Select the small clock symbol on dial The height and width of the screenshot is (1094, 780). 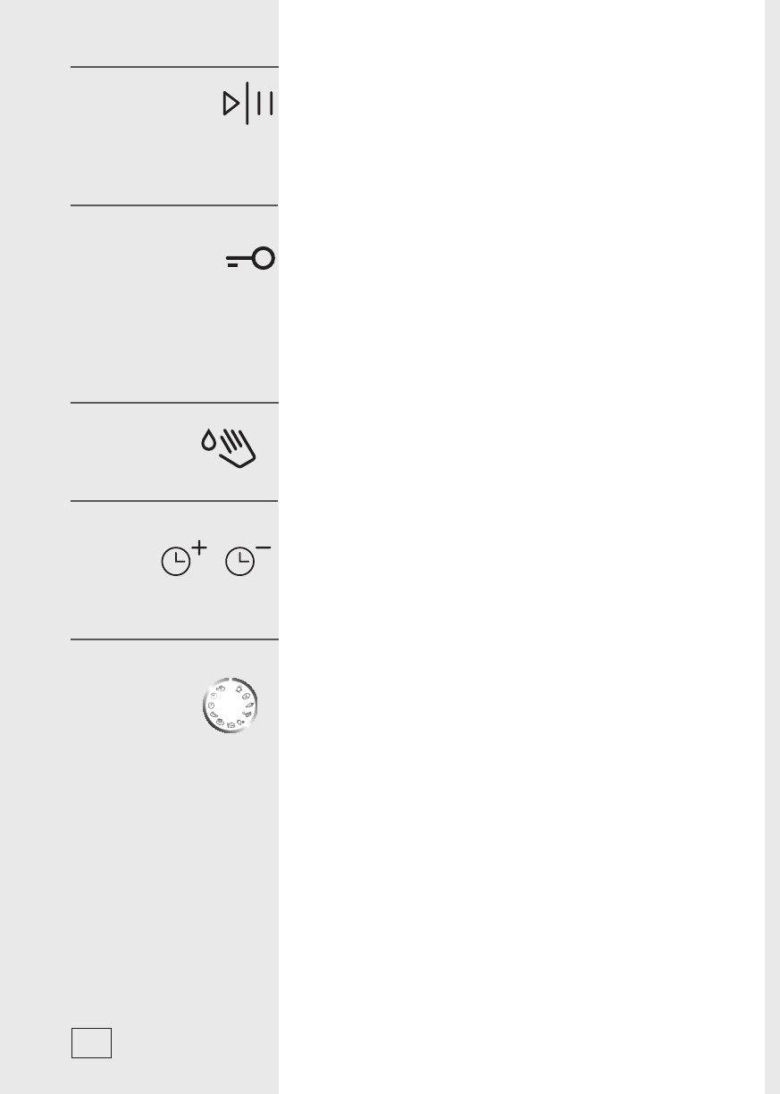coord(211,706)
